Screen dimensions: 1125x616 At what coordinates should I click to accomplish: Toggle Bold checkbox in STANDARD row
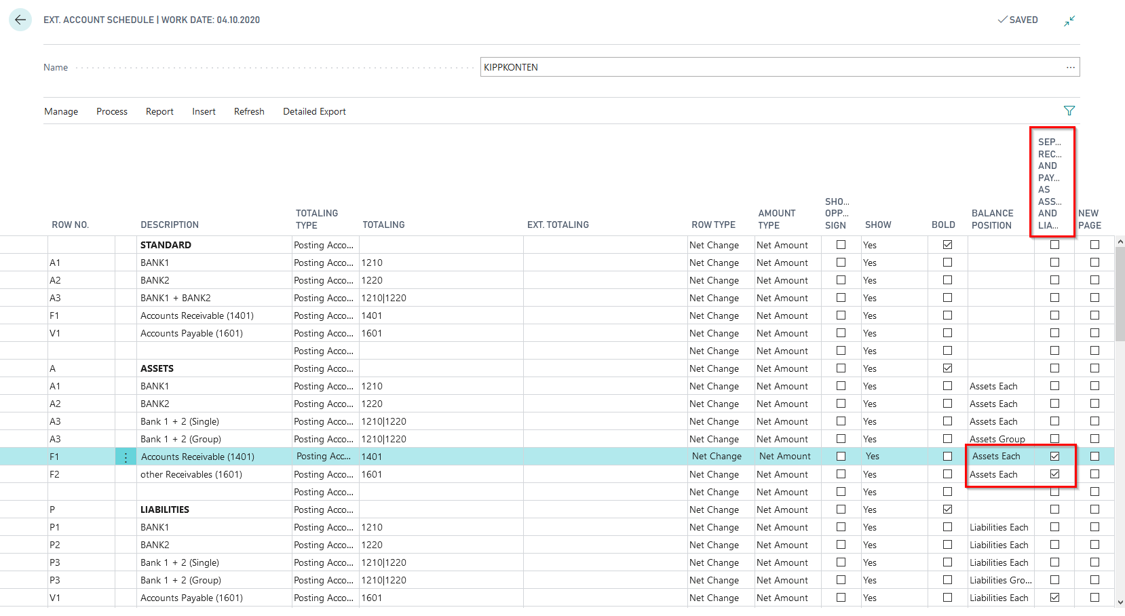pyautogui.click(x=947, y=245)
